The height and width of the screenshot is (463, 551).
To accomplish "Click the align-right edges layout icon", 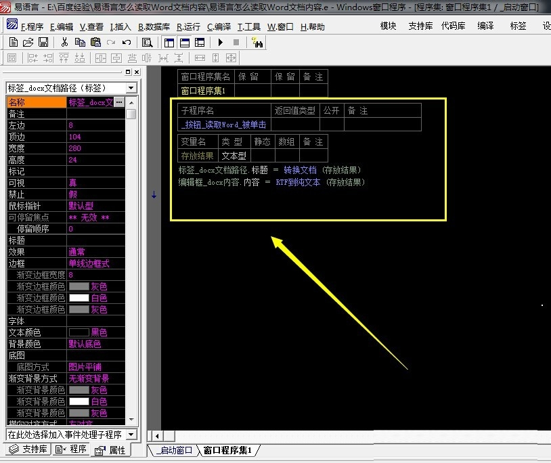I will (x=48, y=58).
